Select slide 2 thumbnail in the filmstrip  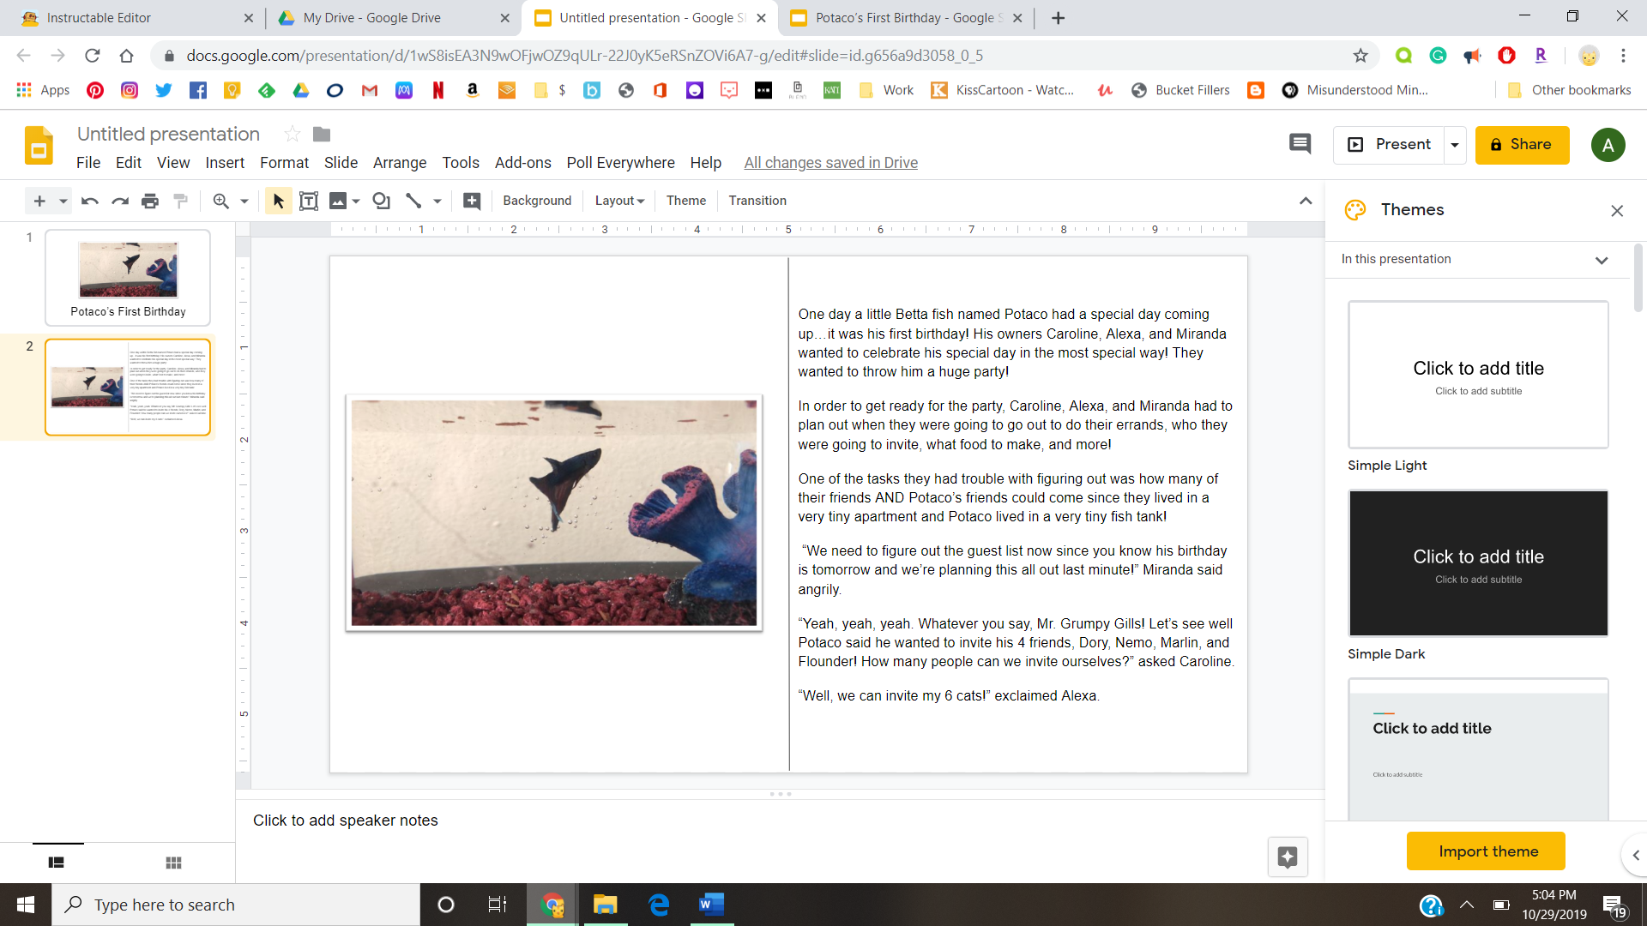(127, 387)
